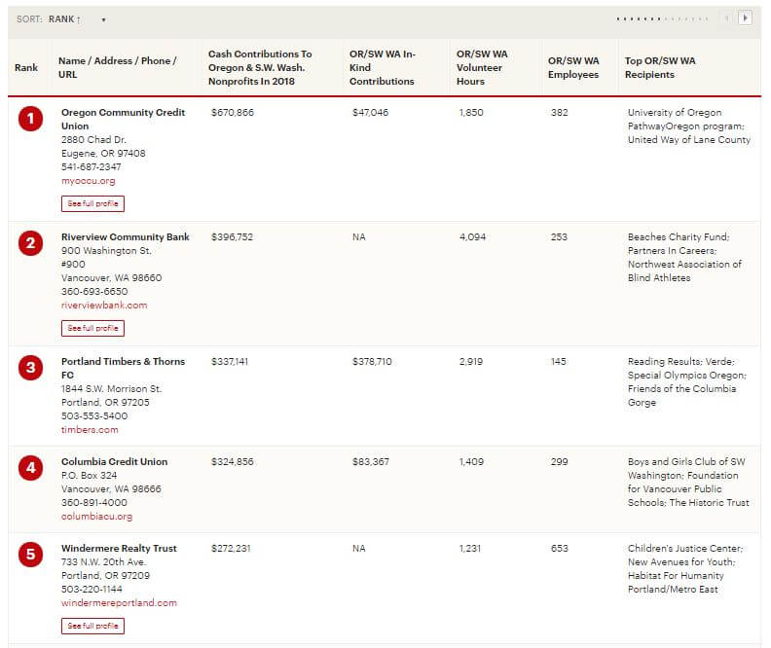The width and height of the screenshot is (771, 648).
Task: Click volunteer hours 1,231
Action: (x=470, y=548)
